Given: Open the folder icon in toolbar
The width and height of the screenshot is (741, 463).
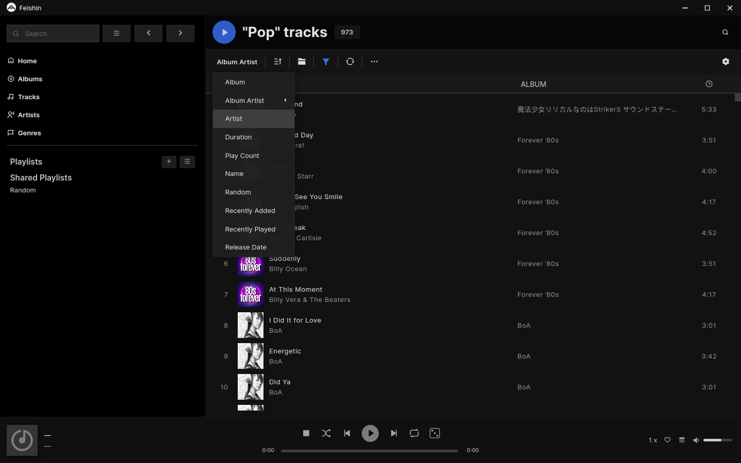Looking at the screenshot, I should [x=302, y=62].
